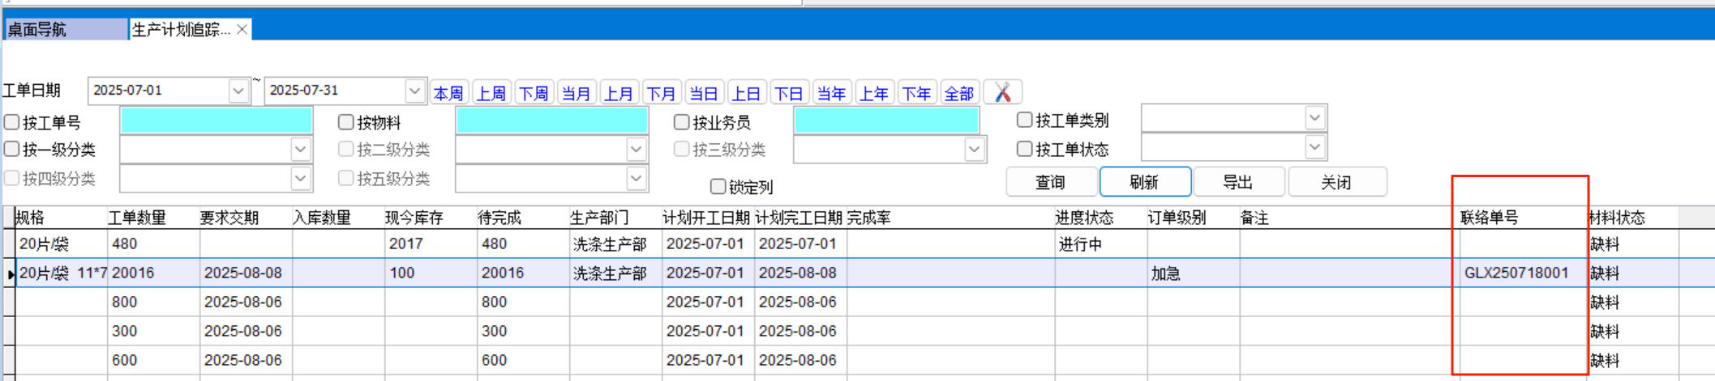Close the 生产计划追踪 tab
Image resolution: width=1715 pixels, height=381 pixels.
click(242, 29)
